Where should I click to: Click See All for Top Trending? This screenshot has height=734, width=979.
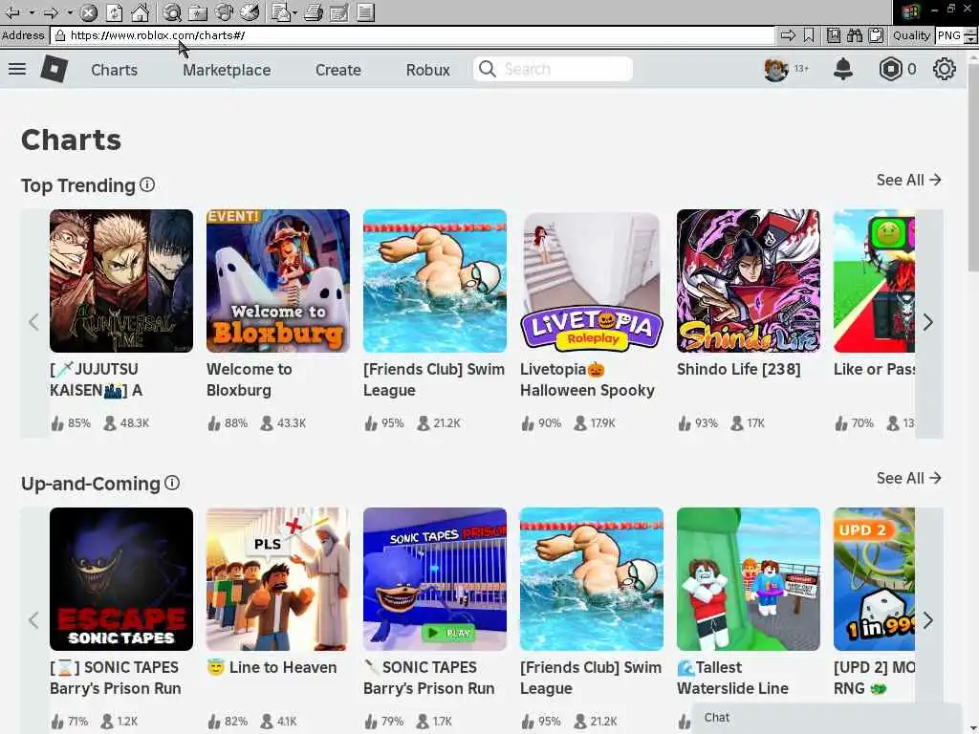pyautogui.click(x=908, y=180)
